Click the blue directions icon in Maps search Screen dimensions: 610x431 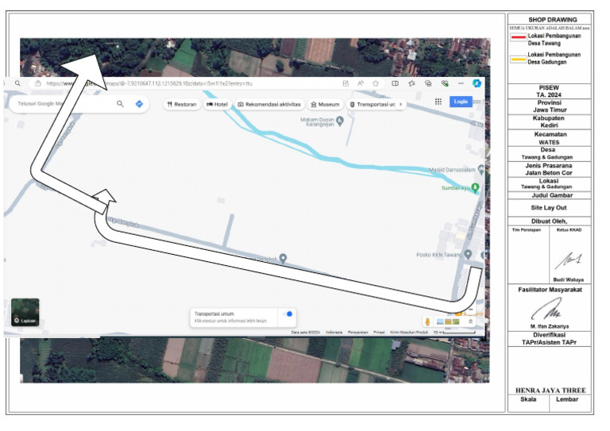tap(139, 104)
